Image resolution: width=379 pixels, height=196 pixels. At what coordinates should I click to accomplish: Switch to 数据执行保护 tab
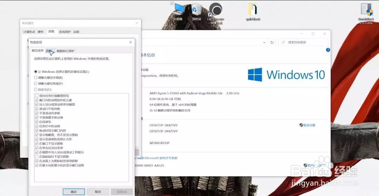tap(66, 51)
